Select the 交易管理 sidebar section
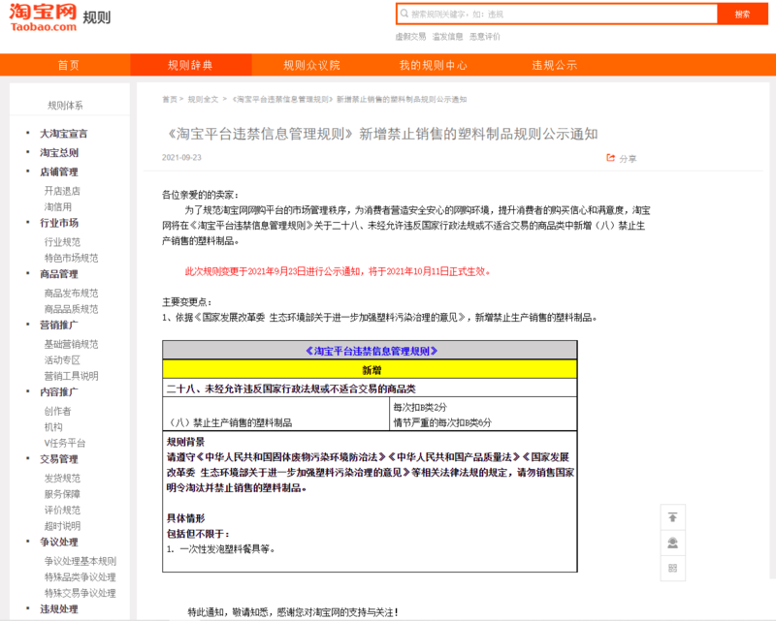 point(59,459)
